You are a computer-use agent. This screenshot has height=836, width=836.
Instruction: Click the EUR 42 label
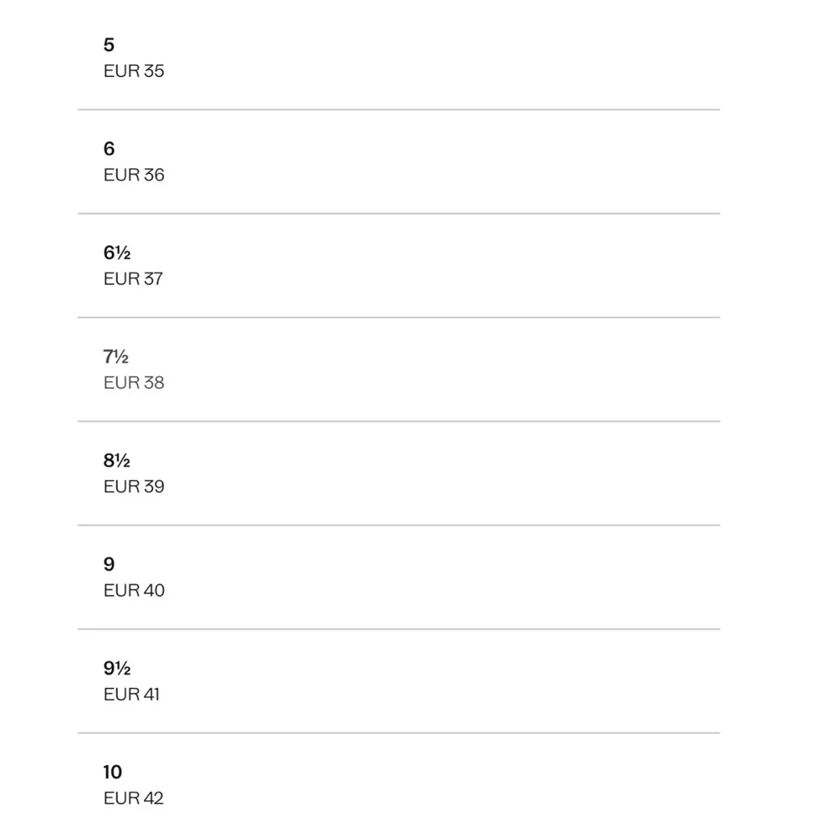[134, 798]
